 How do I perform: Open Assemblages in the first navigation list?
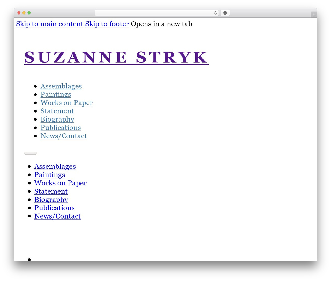[61, 86]
